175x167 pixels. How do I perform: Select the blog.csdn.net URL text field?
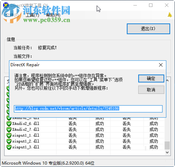click(x=88, y=109)
